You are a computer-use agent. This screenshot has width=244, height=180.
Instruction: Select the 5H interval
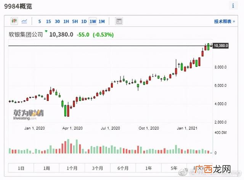point(75,21)
